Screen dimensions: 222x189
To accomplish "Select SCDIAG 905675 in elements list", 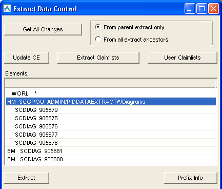I will (111, 118).
